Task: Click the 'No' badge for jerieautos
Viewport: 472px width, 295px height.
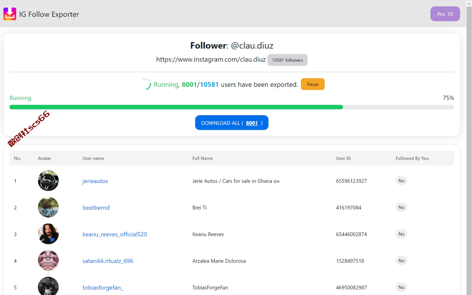Action: 401,181
